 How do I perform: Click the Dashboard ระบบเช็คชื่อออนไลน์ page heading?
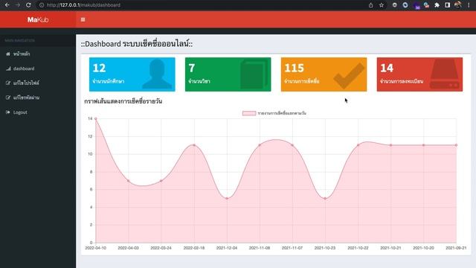coord(137,44)
